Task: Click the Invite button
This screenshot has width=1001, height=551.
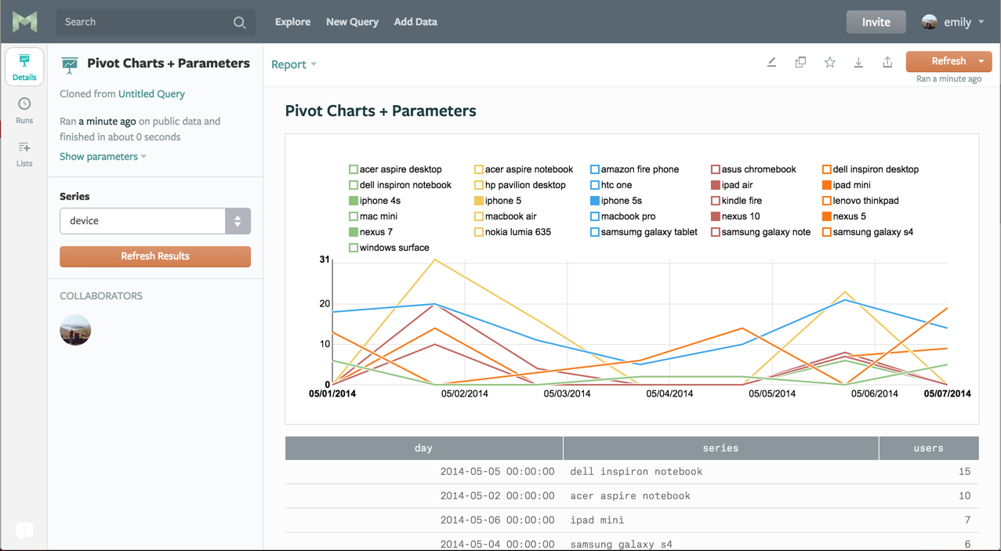Action: pyautogui.click(x=876, y=22)
